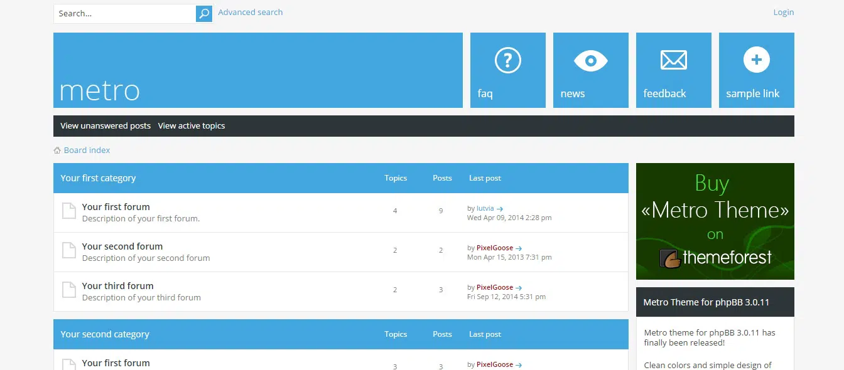Viewport: 844px width, 370px height.
Task: Open View active topics
Action: coord(192,126)
